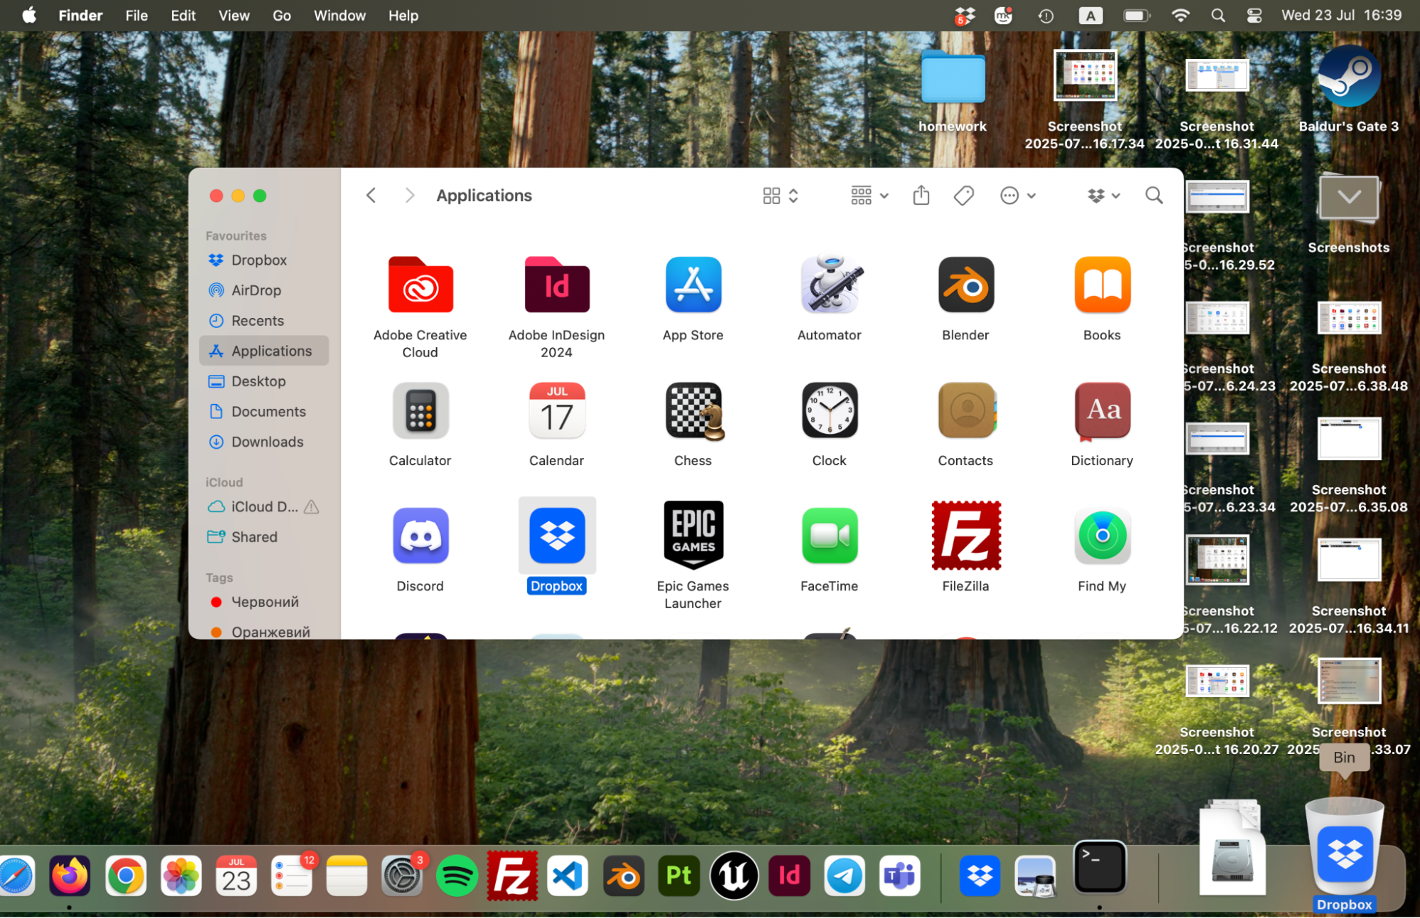This screenshot has width=1420, height=918.
Task: Open the Go menu
Action: (281, 15)
